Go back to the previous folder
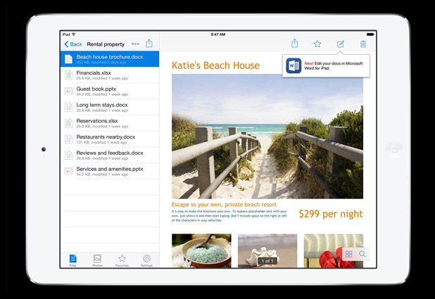This screenshot has height=299, width=435. click(x=72, y=44)
